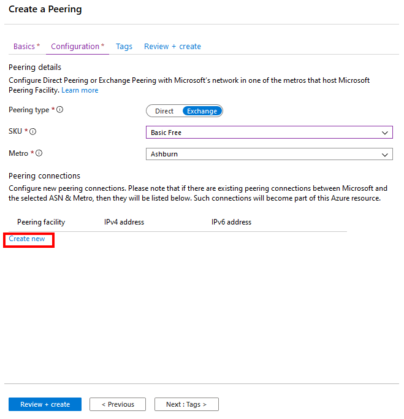Click the Create a Peering title
404x419 pixels.
coord(45,9)
